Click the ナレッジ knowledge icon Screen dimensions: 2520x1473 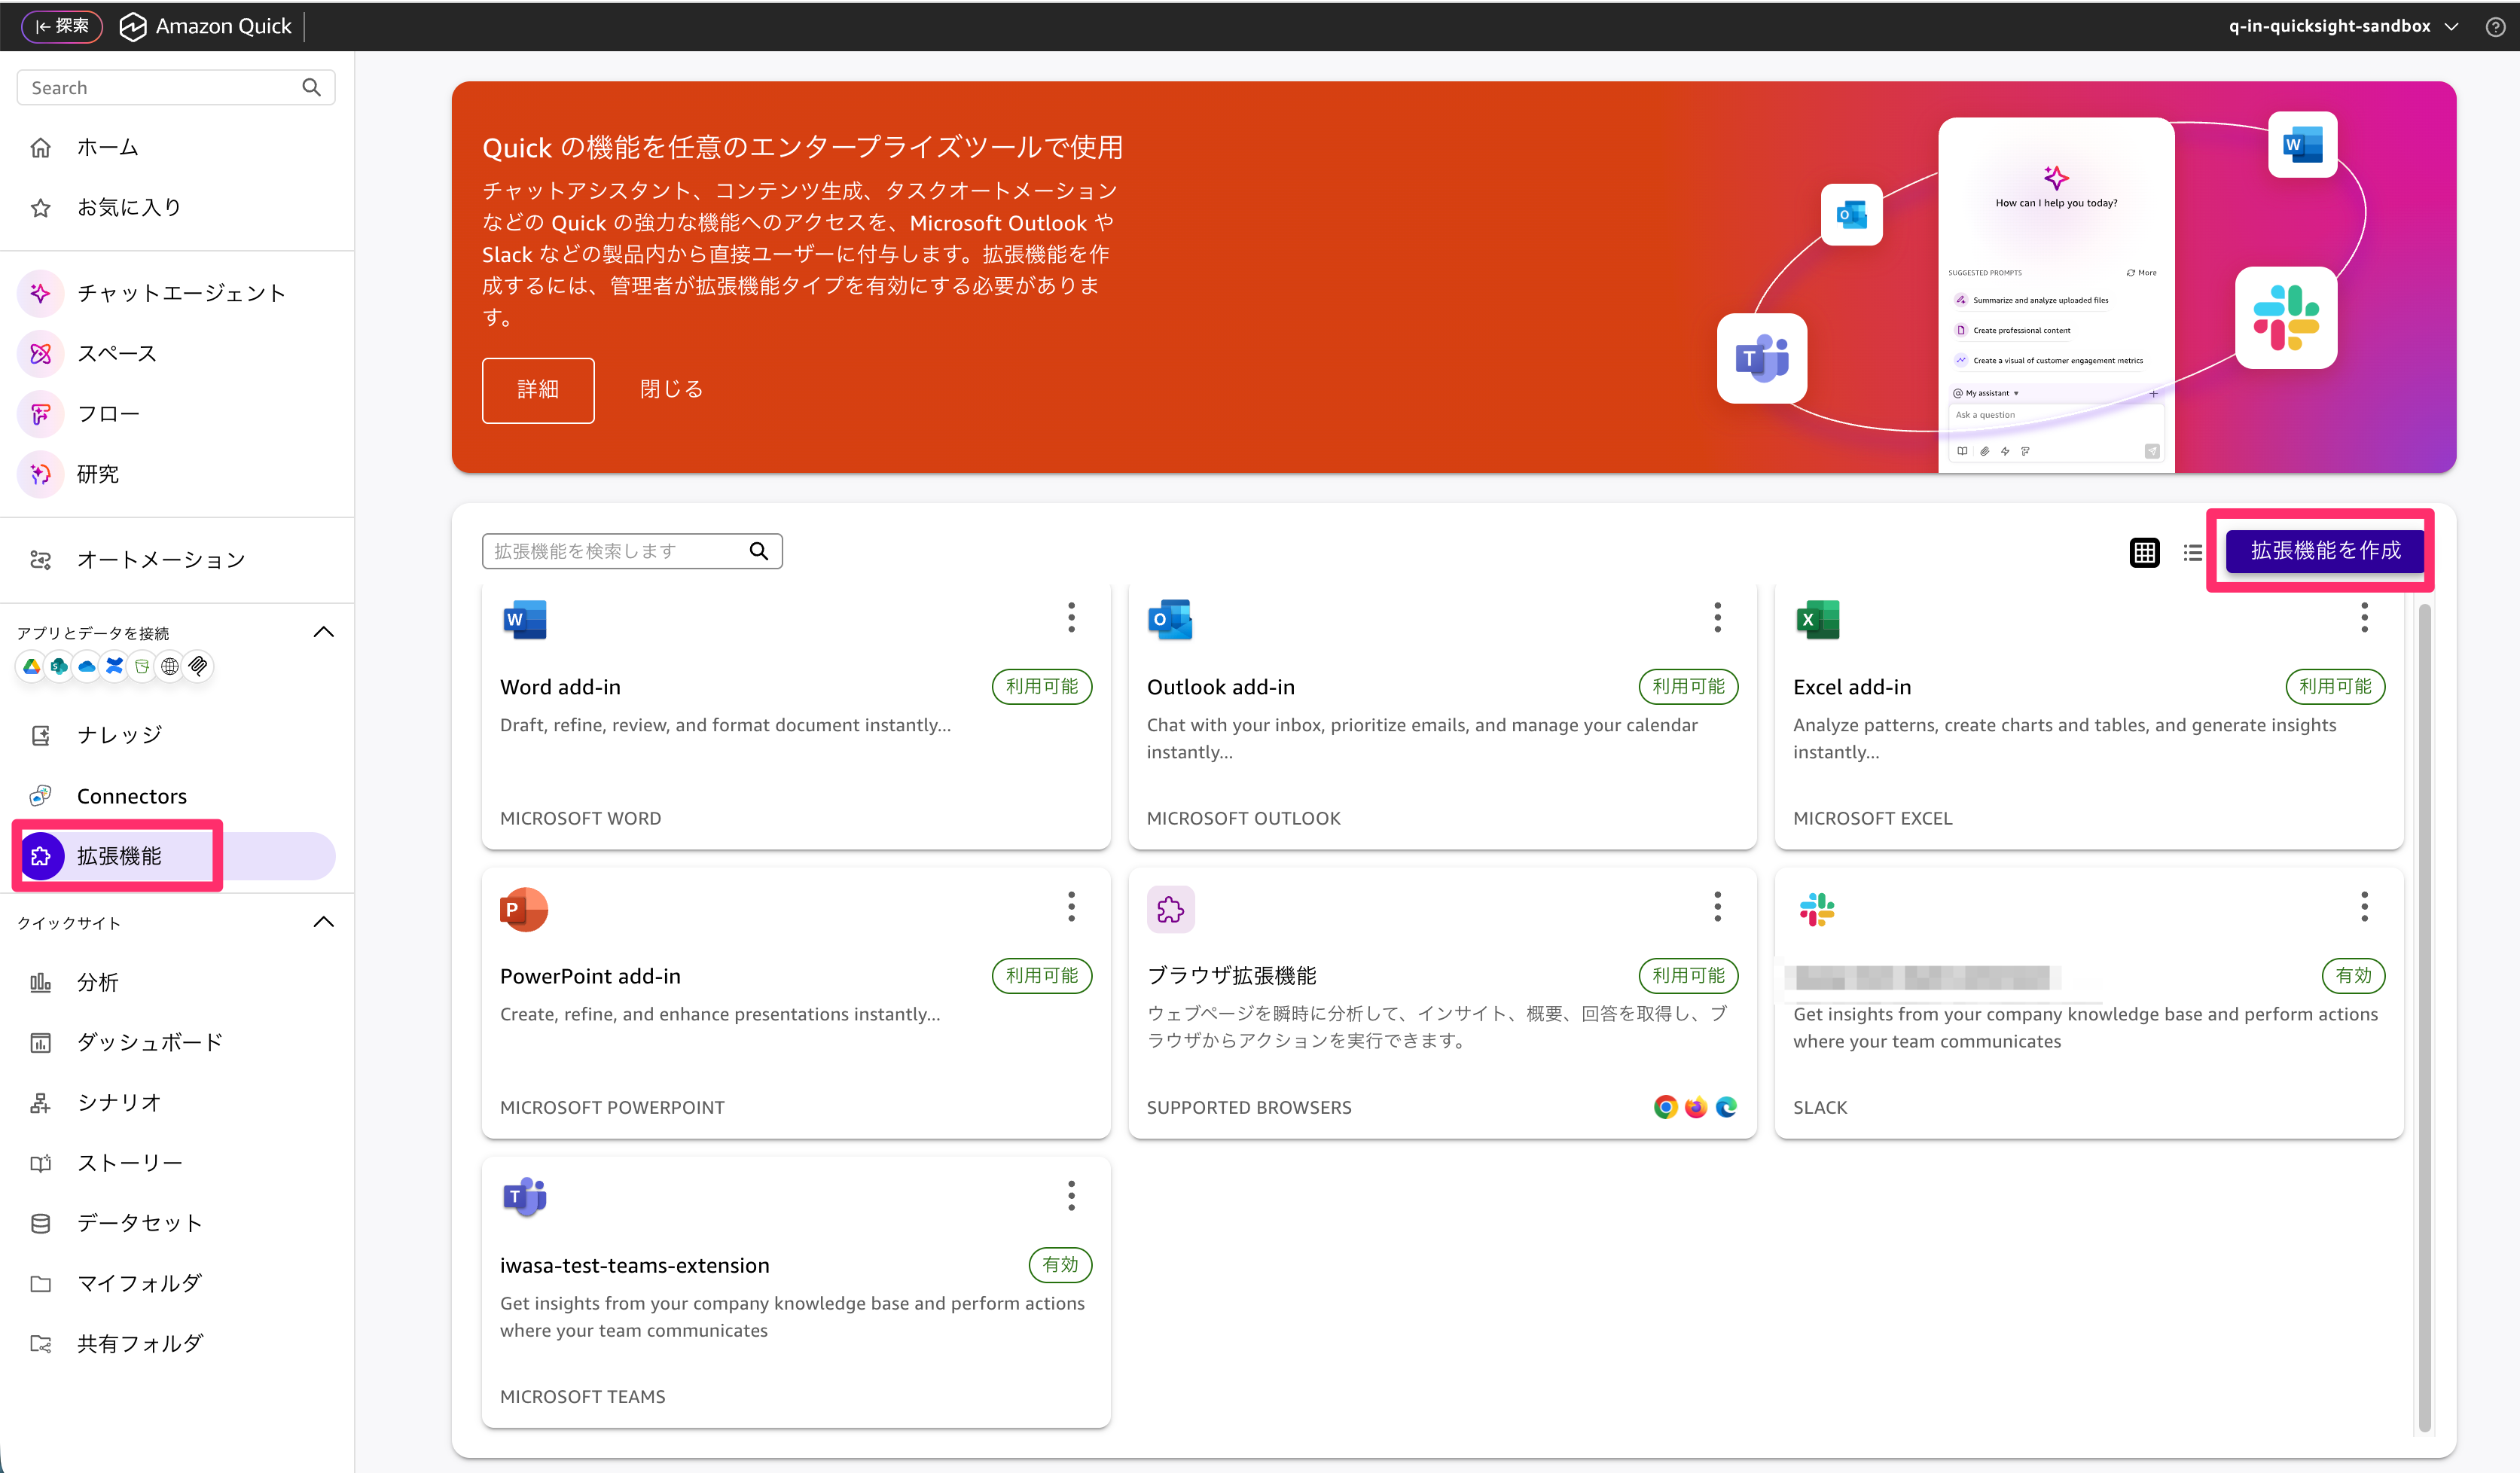click(40, 735)
